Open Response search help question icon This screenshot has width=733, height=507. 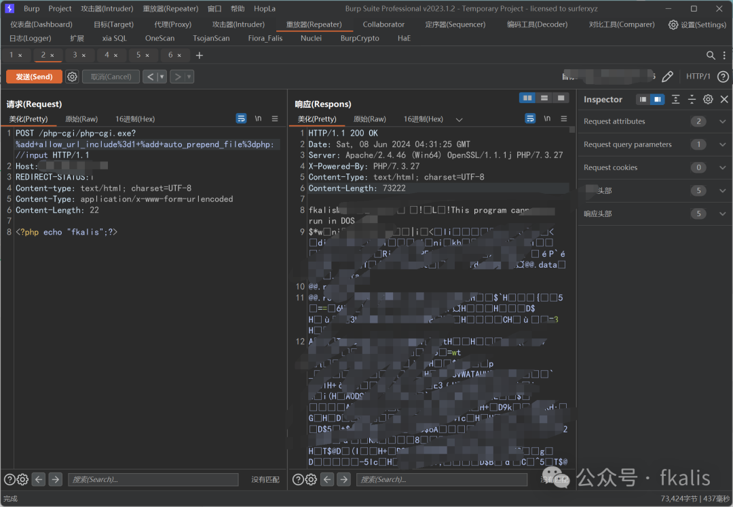(x=298, y=479)
